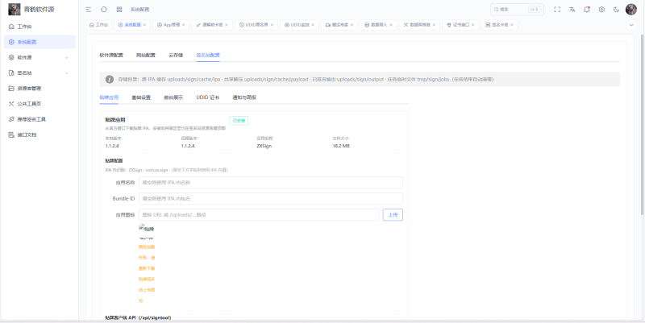Switch to the 工作台 page tab

(x=98, y=25)
